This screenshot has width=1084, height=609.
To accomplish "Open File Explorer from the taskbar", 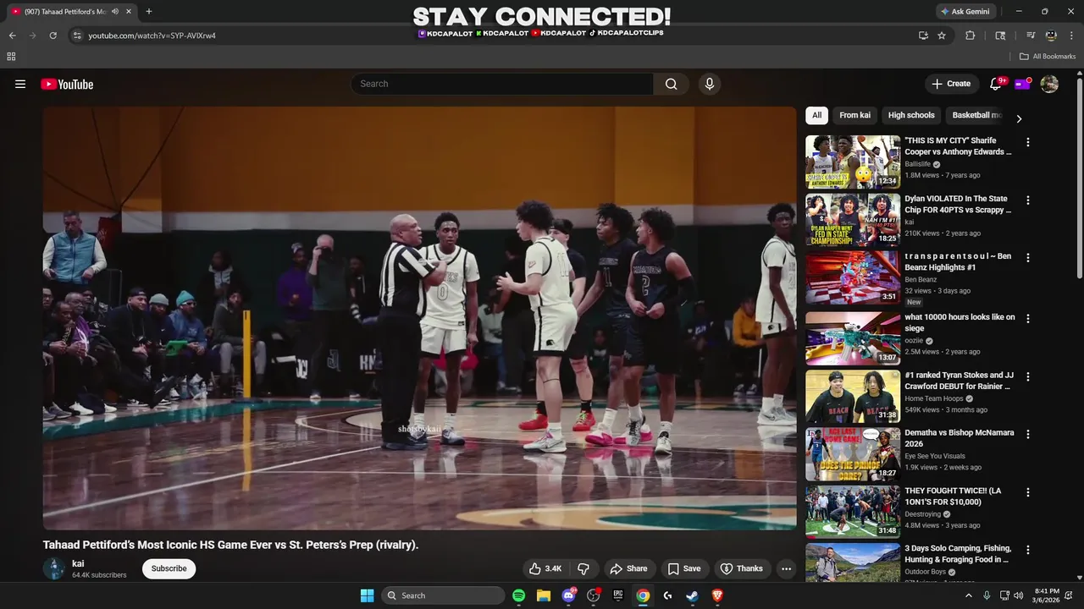I will (544, 595).
